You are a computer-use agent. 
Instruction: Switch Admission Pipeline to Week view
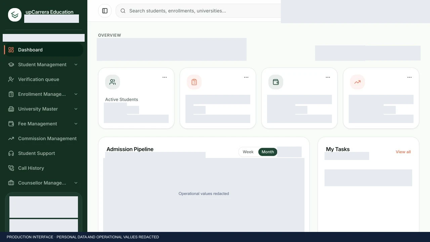click(248, 152)
